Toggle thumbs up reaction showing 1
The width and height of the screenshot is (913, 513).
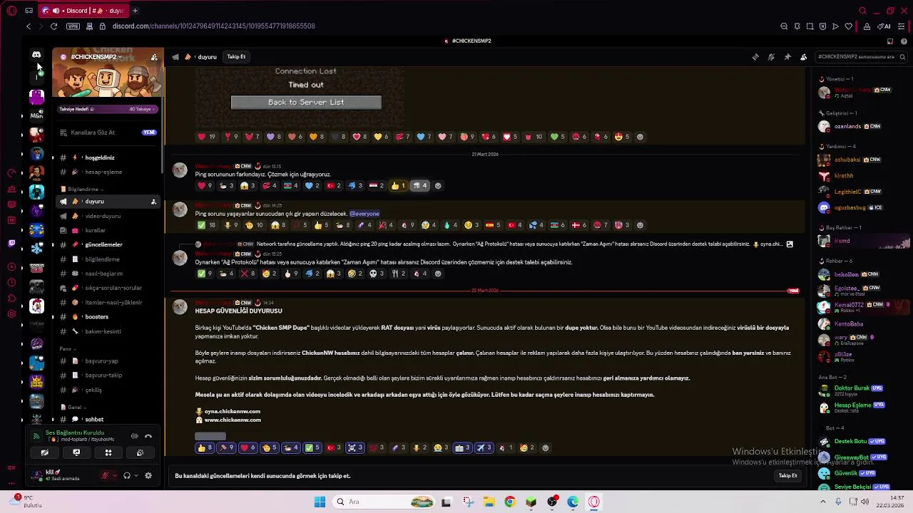point(398,186)
